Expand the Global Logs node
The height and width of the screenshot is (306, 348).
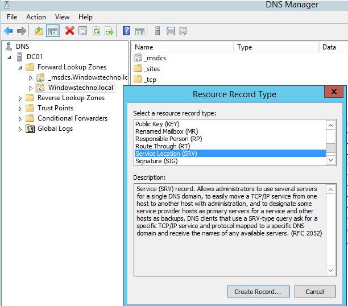[x=20, y=129]
